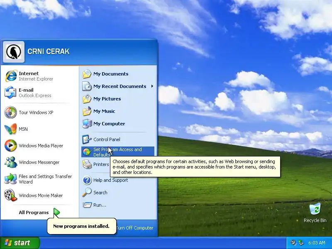
Task: Choose "Windows Media Player" text entry
Action: [41, 146]
